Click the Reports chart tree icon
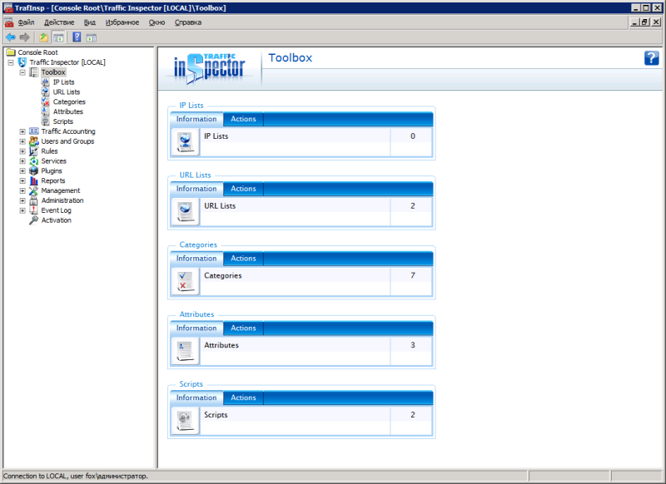This screenshot has height=484, width=666. (33, 180)
